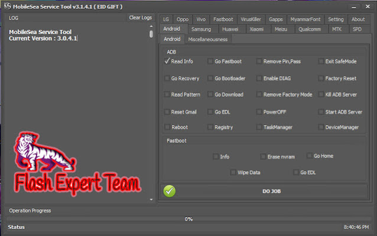Click log scrollbar up arrow
The width and height of the screenshot is (377, 236).
pos(151,26)
